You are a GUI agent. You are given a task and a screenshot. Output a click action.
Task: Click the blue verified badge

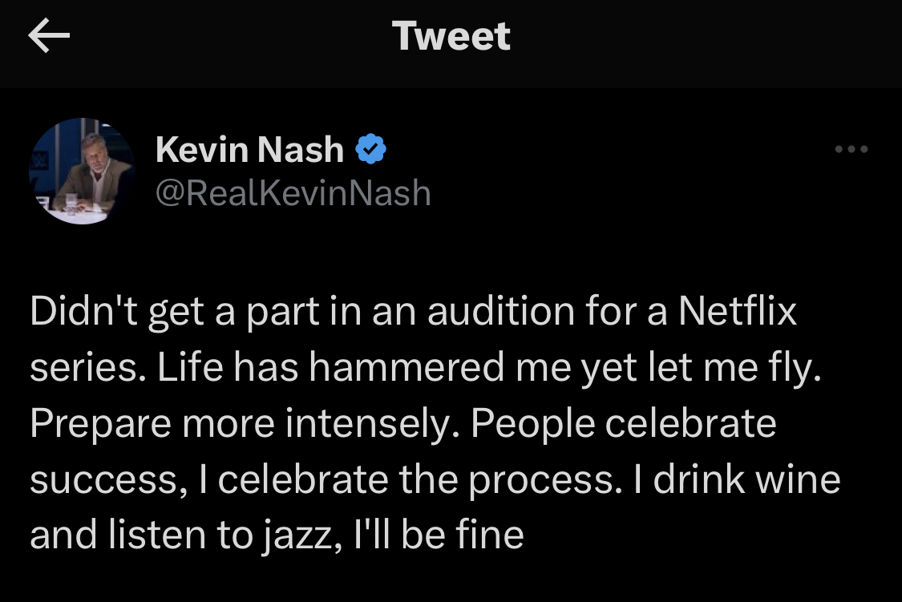point(370,149)
